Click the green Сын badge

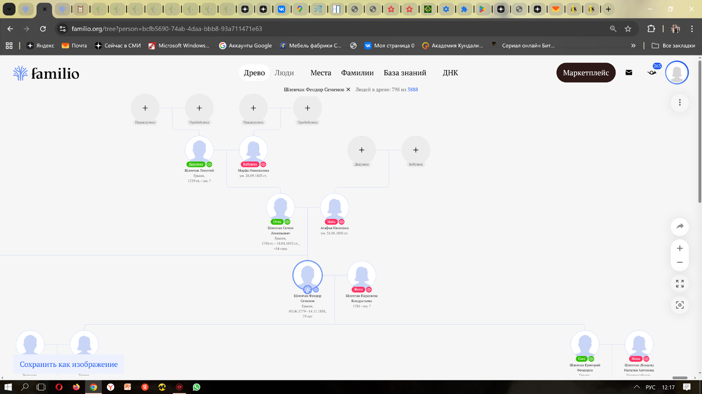point(581,358)
